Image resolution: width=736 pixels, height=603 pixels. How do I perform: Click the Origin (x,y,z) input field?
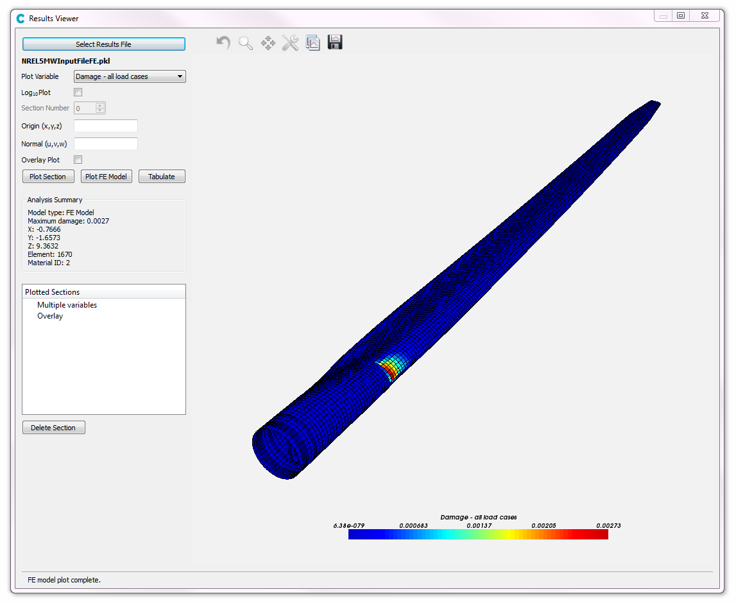[106, 126]
